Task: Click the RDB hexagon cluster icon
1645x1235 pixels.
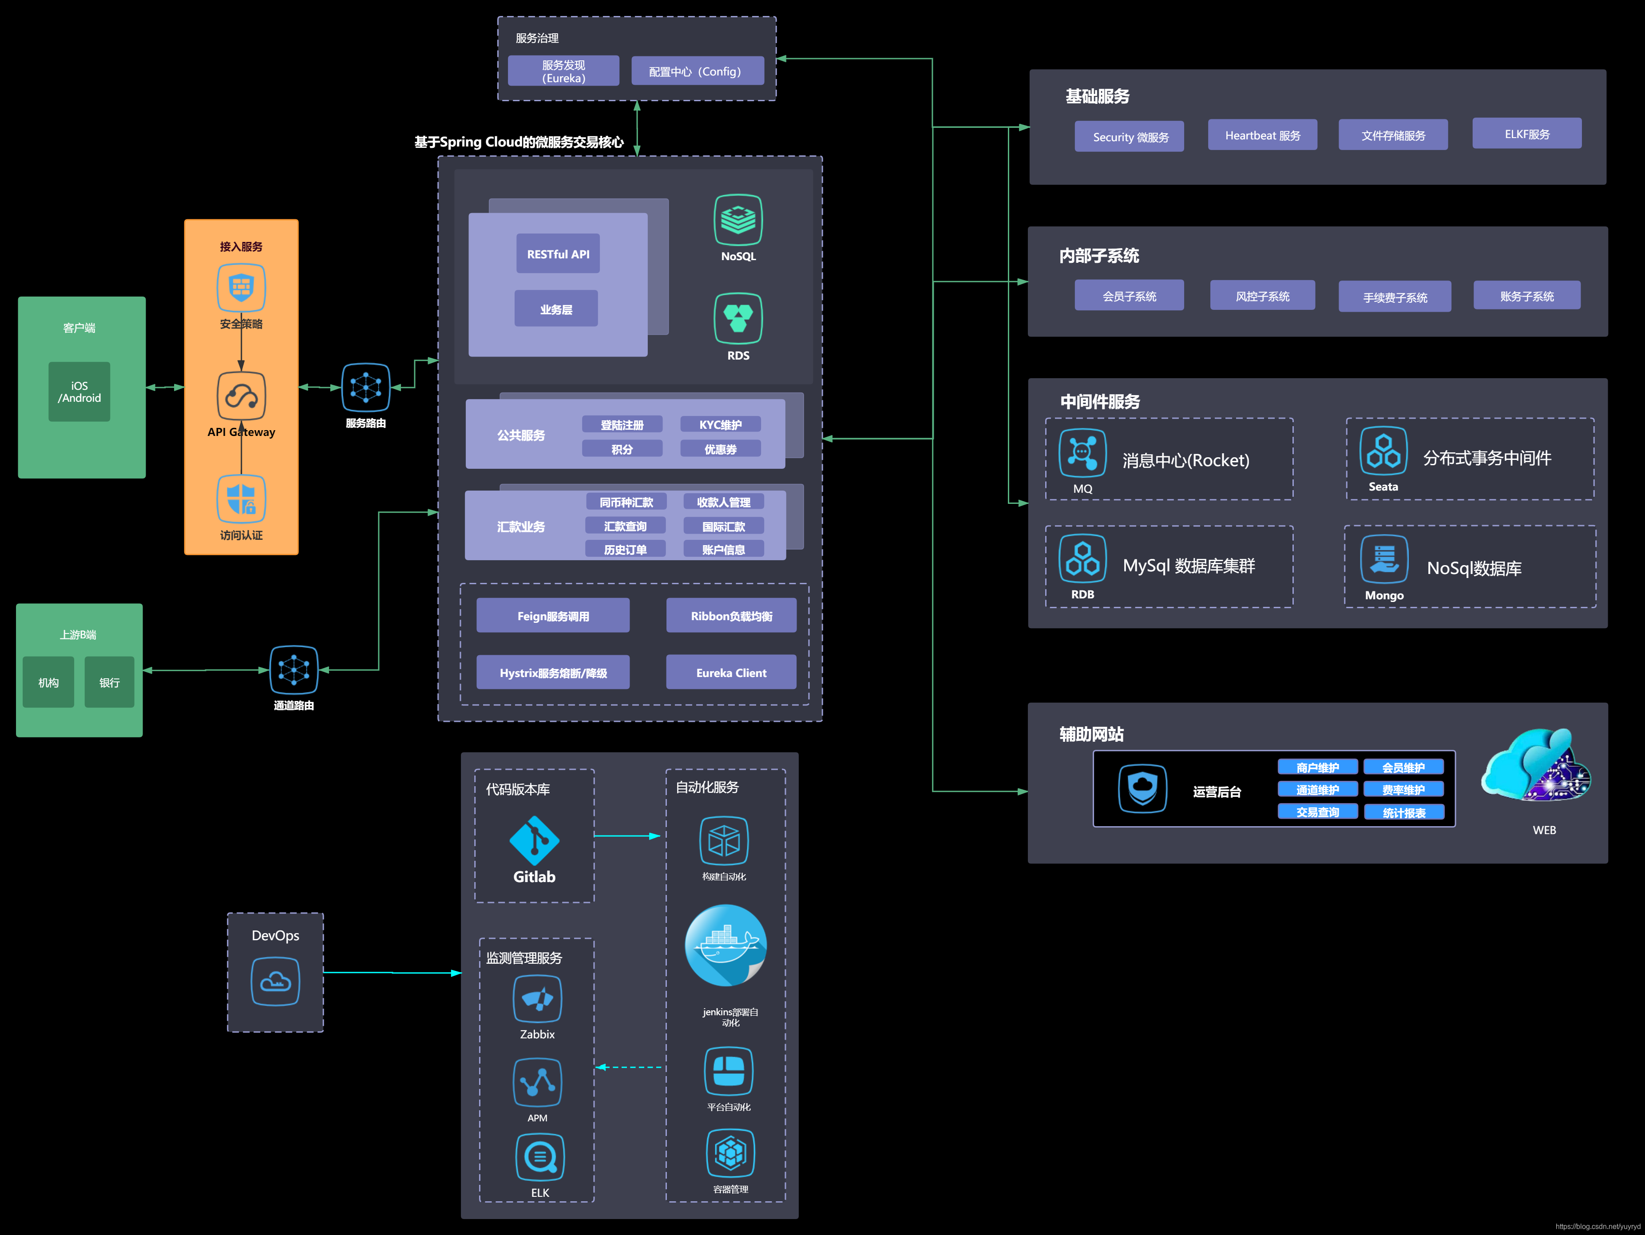Action: coord(1083,559)
